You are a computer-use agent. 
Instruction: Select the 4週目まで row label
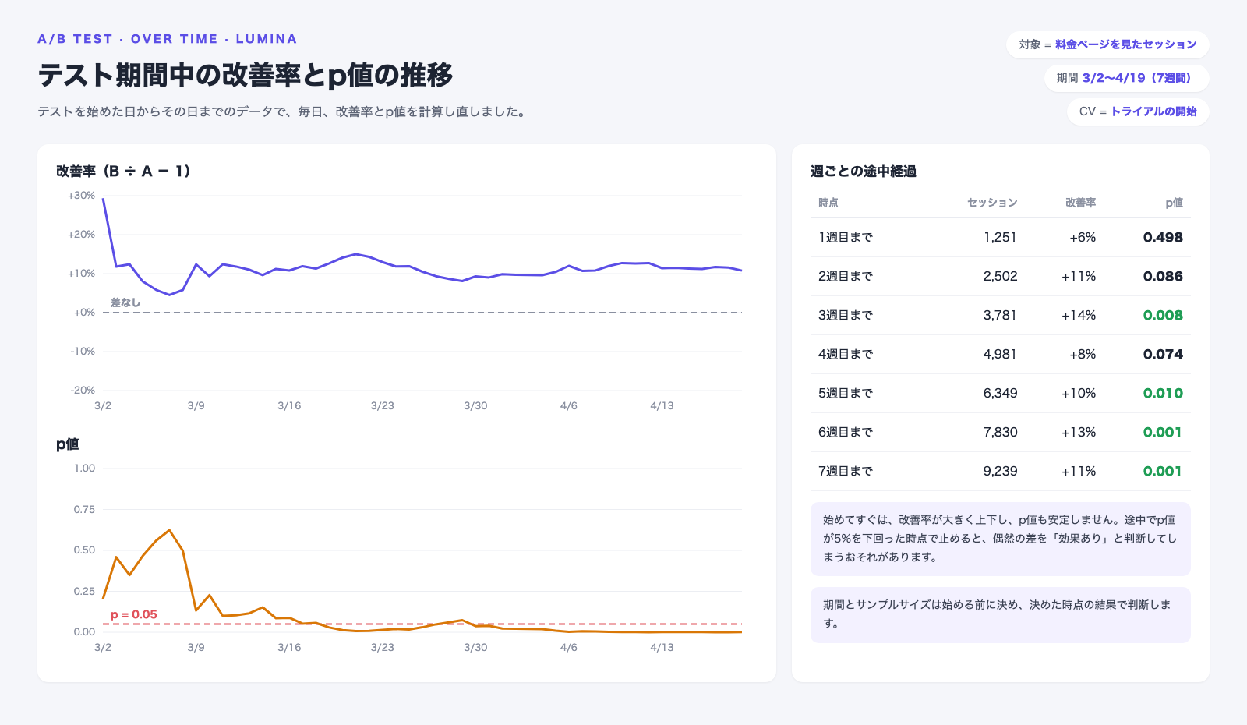point(846,354)
